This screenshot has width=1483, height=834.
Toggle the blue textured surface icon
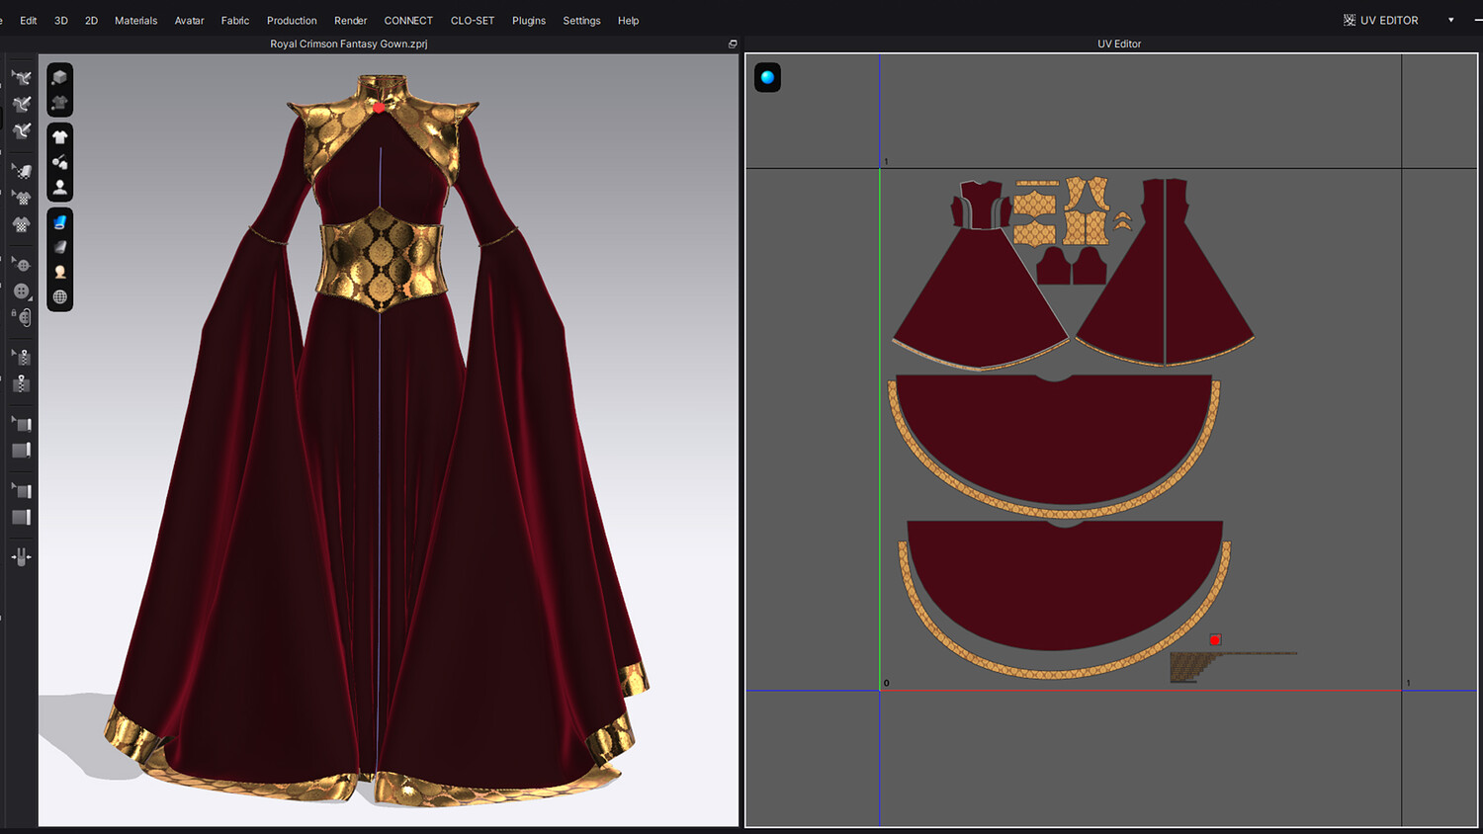click(60, 222)
